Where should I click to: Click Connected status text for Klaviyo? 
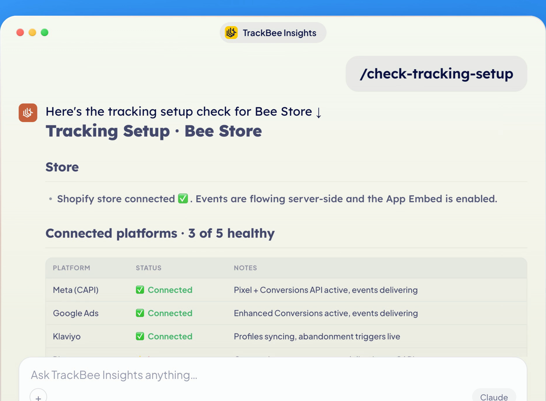click(x=170, y=336)
